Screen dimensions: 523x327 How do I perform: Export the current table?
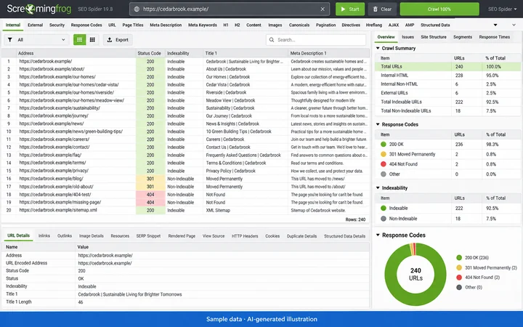point(118,40)
